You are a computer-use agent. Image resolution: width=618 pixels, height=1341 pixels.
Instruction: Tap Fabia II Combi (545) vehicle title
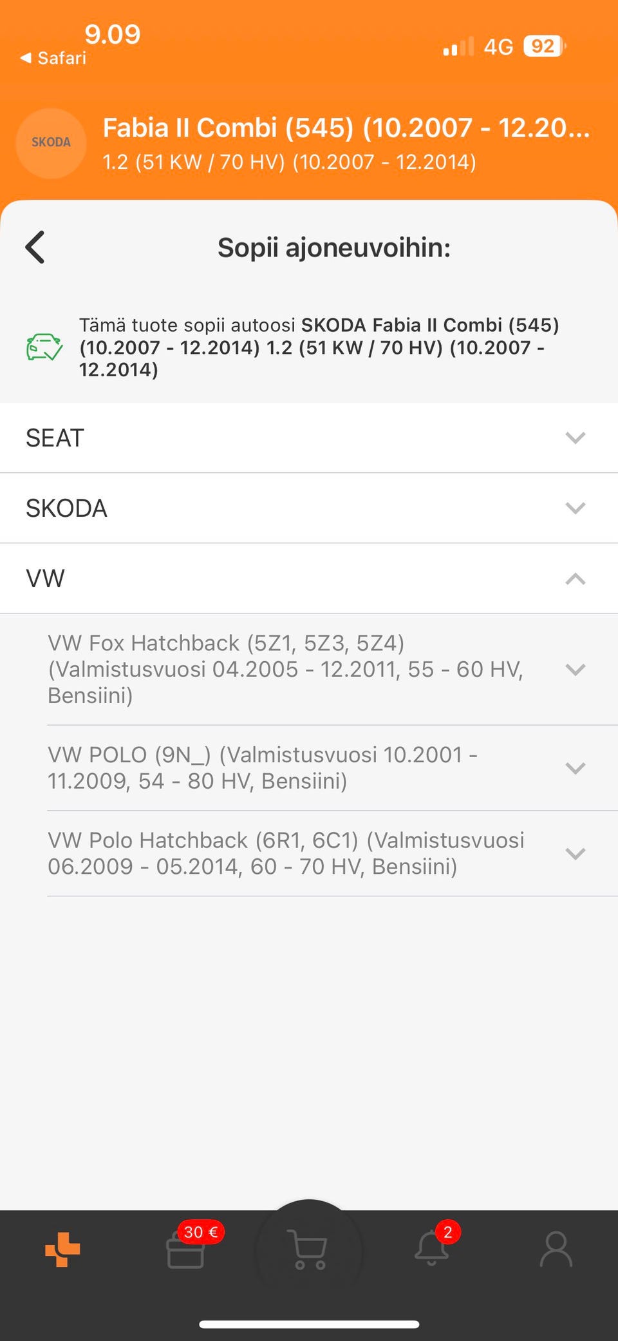pos(346,128)
